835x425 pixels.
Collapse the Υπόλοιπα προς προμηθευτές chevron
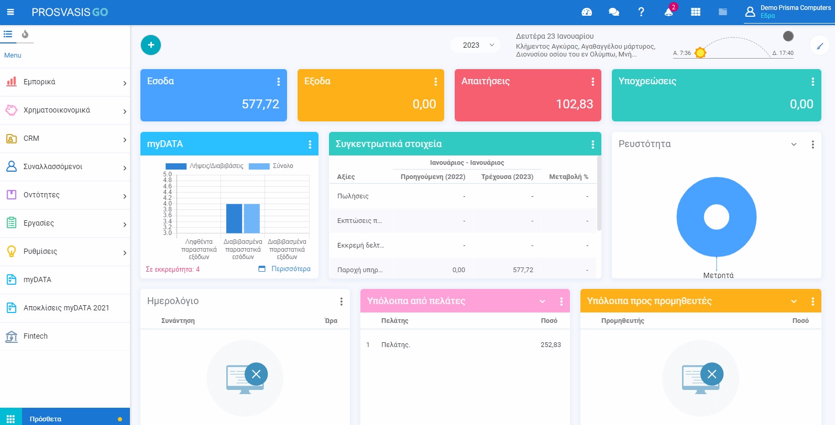click(794, 301)
